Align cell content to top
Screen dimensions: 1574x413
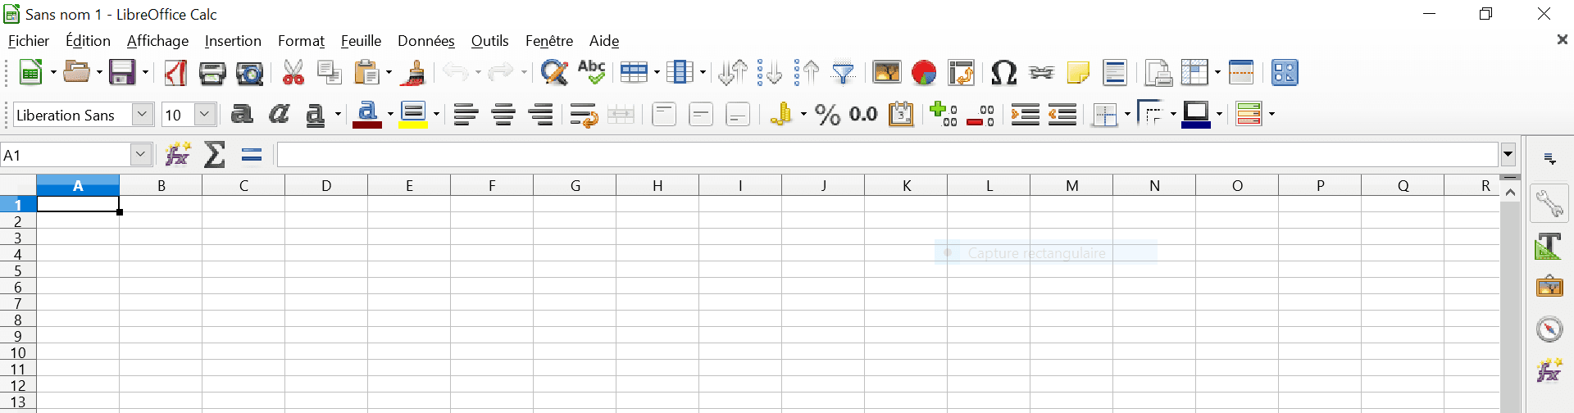664,115
